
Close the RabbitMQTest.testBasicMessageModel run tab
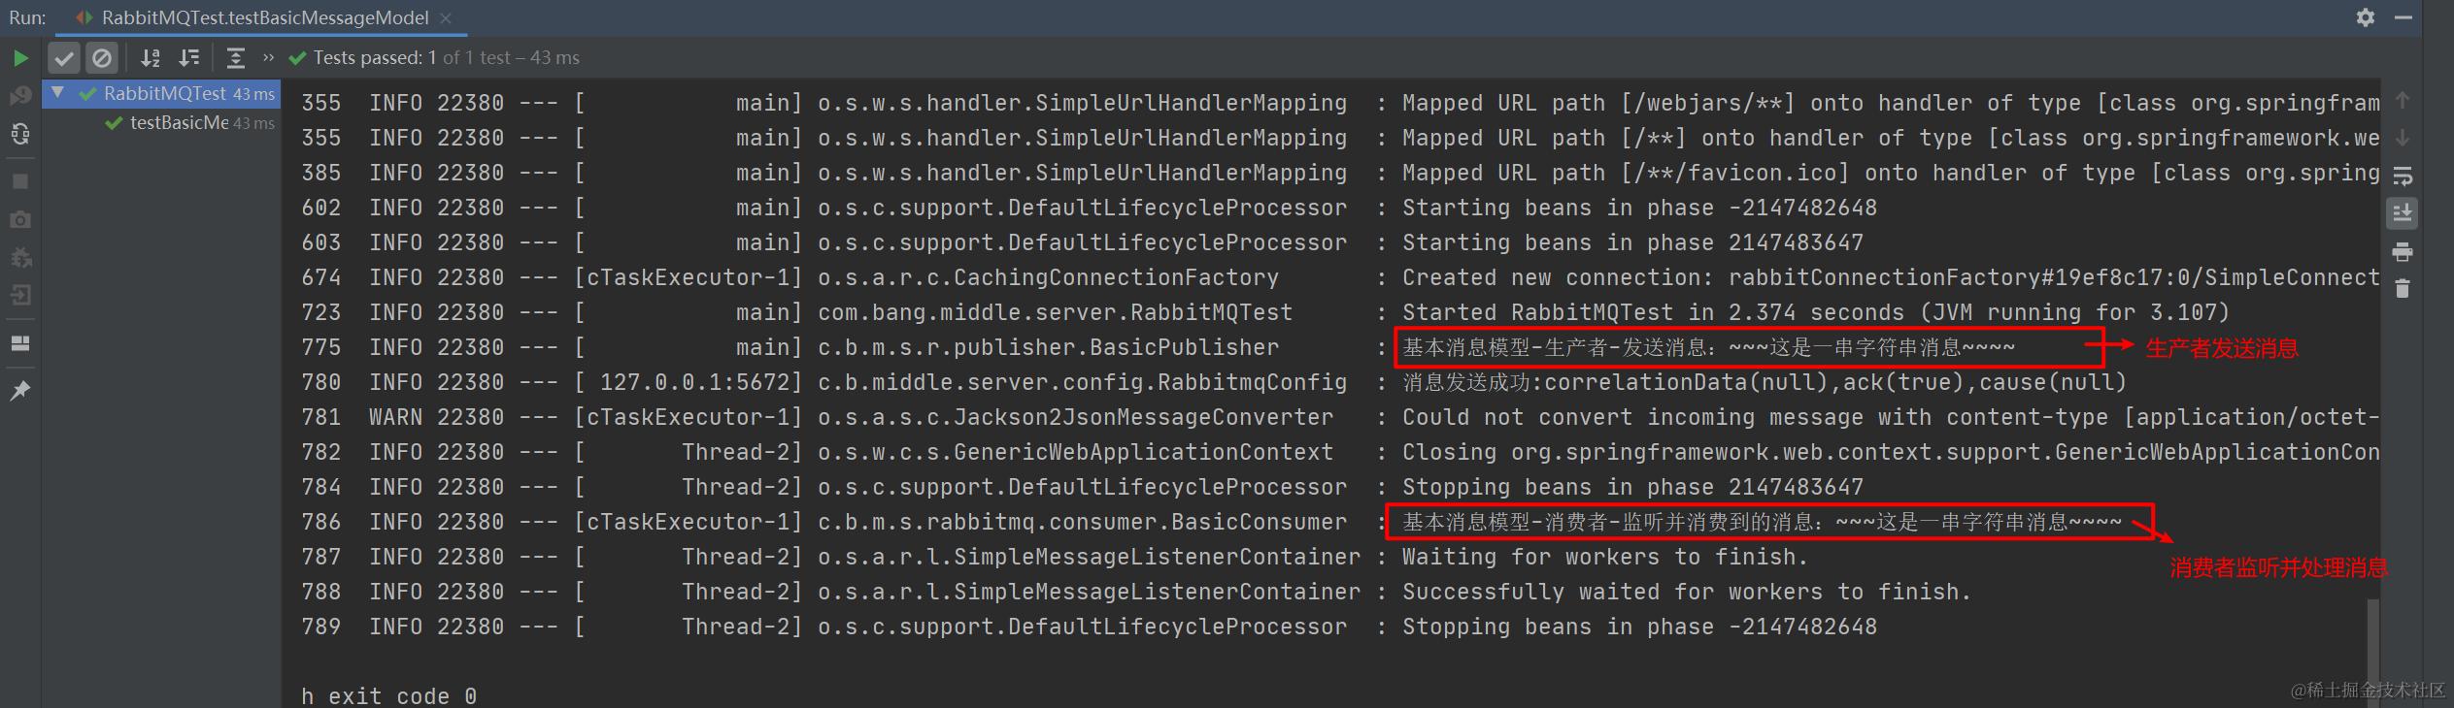click(x=446, y=17)
